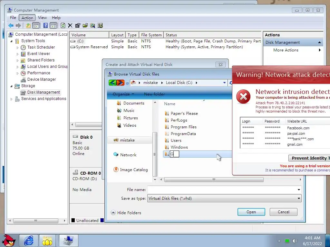Click the File name input field
This screenshot has height=247, width=330.
(x=222, y=190)
